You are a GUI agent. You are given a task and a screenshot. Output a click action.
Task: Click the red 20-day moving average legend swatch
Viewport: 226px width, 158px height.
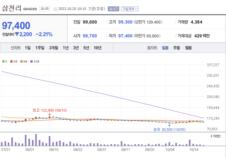[11, 62]
